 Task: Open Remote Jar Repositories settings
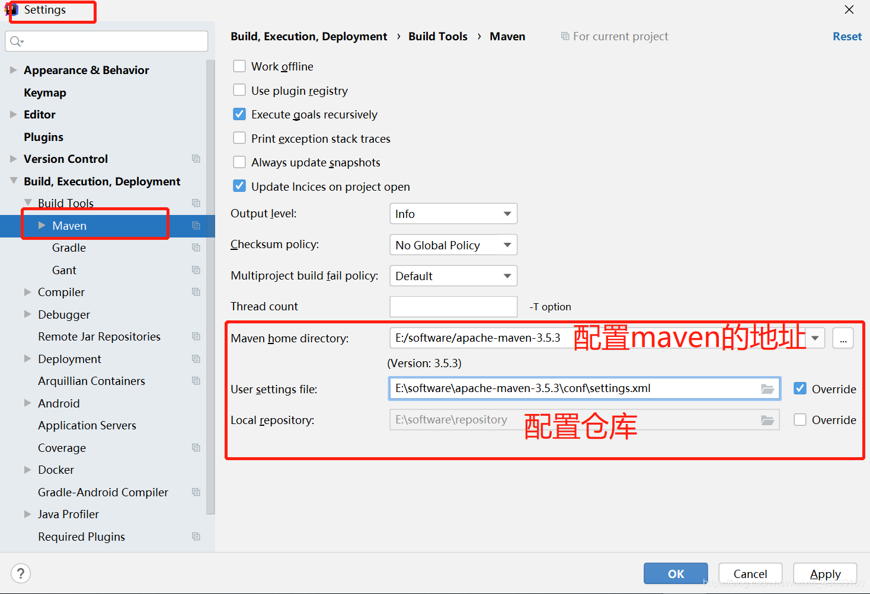99,336
